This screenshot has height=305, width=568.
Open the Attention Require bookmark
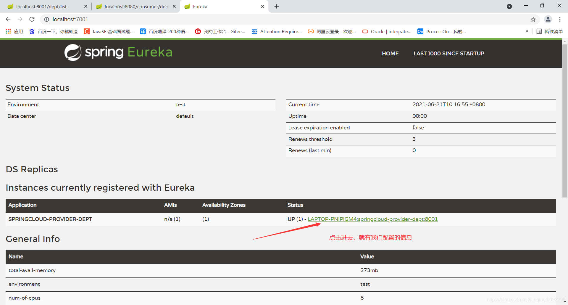(x=277, y=31)
